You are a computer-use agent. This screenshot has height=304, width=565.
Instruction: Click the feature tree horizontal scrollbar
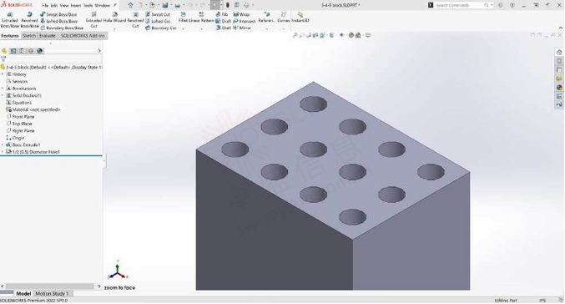50,286
